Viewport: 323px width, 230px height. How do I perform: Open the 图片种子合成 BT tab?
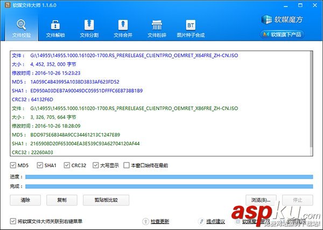click(x=191, y=28)
